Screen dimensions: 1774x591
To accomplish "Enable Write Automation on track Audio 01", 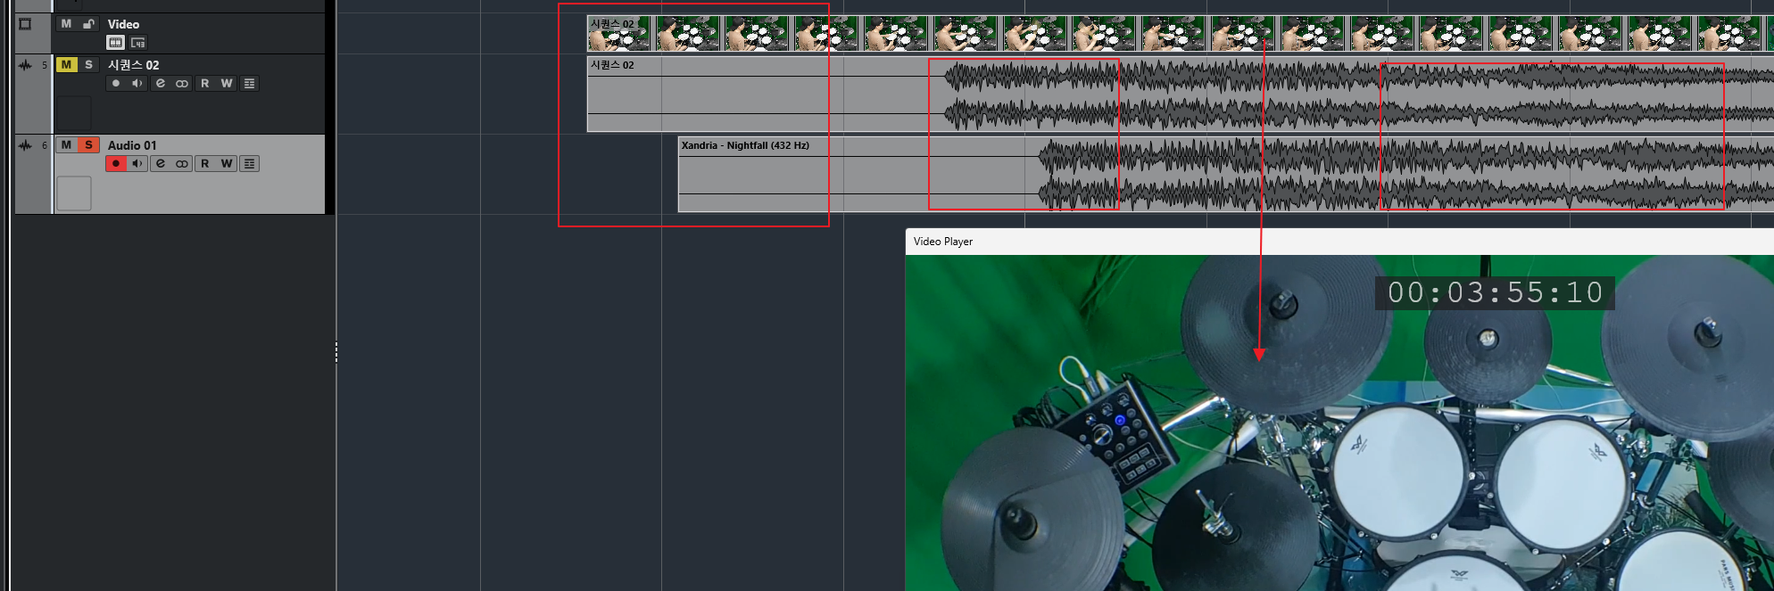I will click(227, 163).
